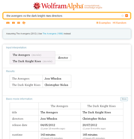Click 'The Avengers' row label in Results
The height and width of the screenshot is (139, 134).
coord(21,79)
